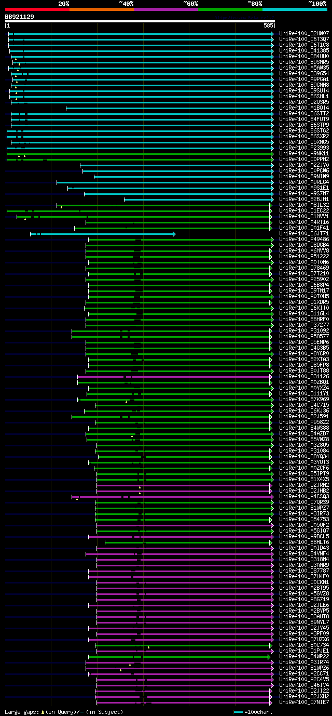Screen dimensions: 332x716
Task: Click the cyan ~100% legend color bar
Action: coord(295,9)
